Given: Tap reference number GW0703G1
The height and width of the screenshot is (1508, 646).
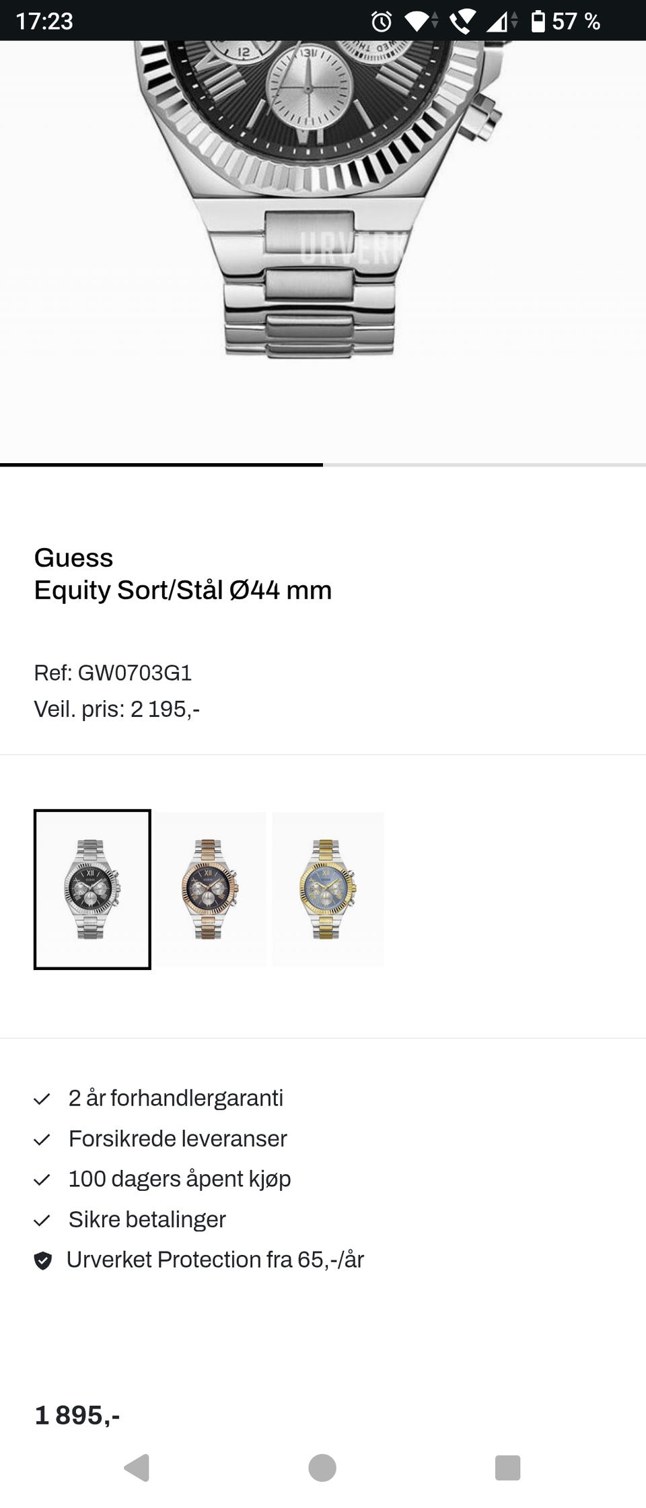Looking at the screenshot, I should pos(113,673).
